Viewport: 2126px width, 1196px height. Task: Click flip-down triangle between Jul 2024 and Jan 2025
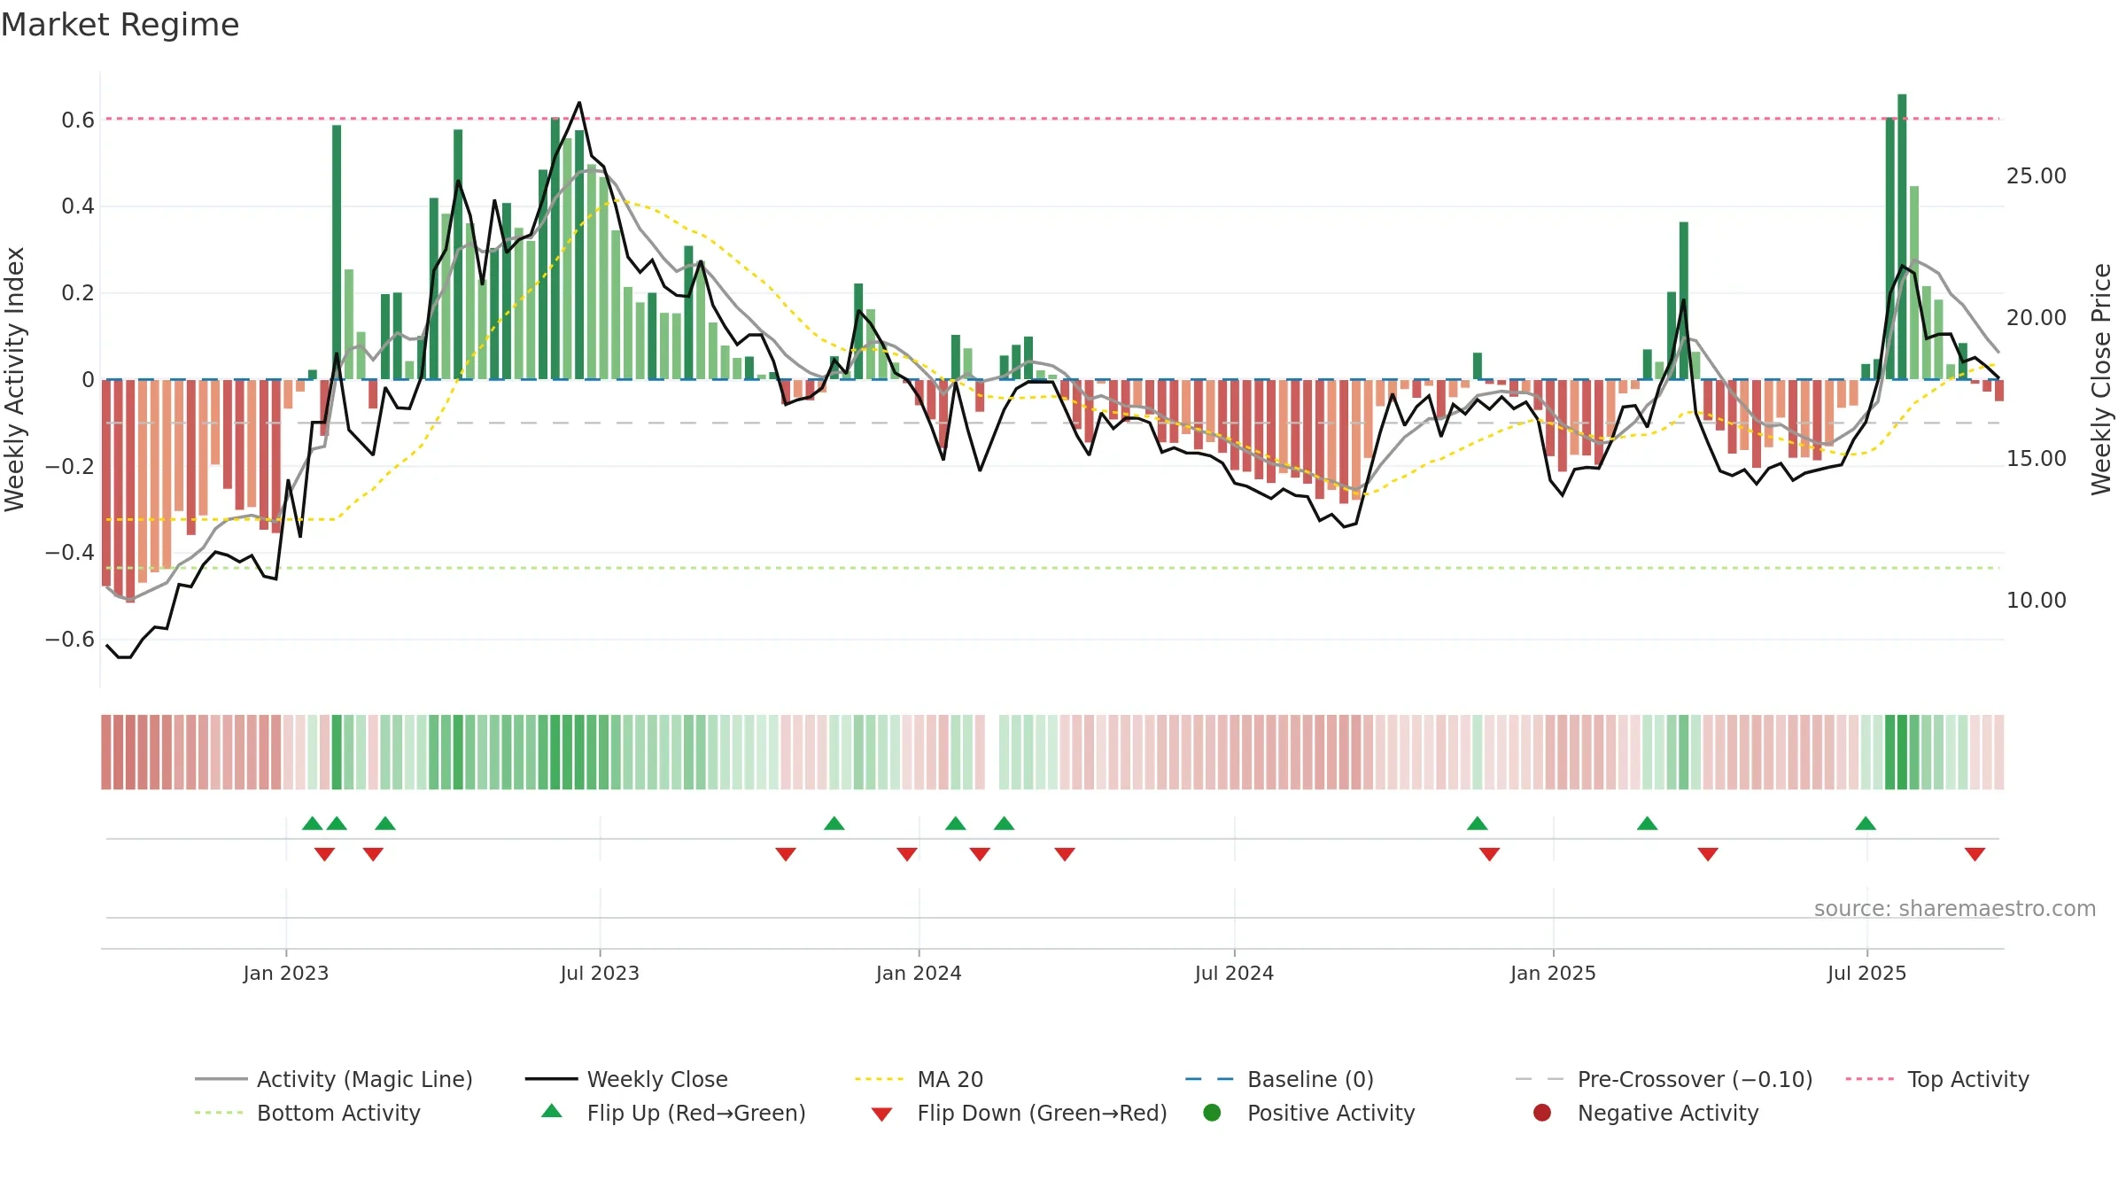click(1489, 854)
